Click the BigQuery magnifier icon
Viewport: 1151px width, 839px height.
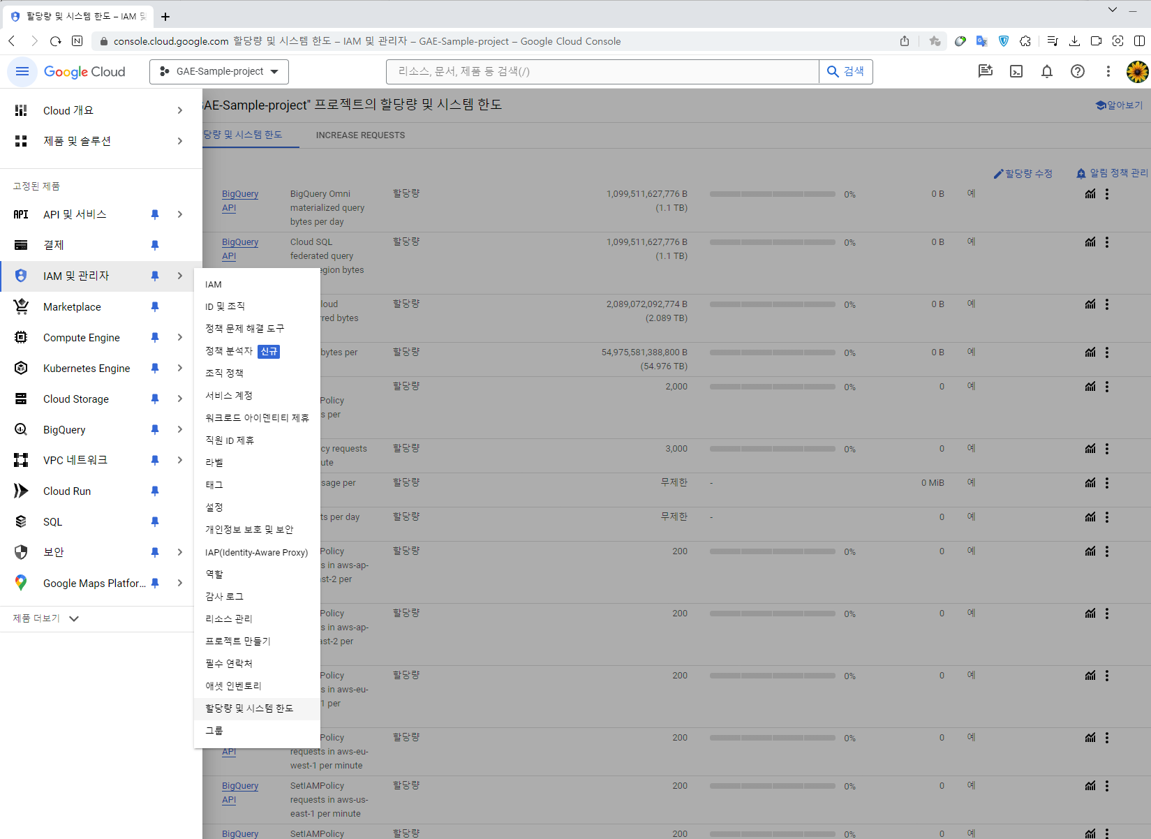point(21,429)
